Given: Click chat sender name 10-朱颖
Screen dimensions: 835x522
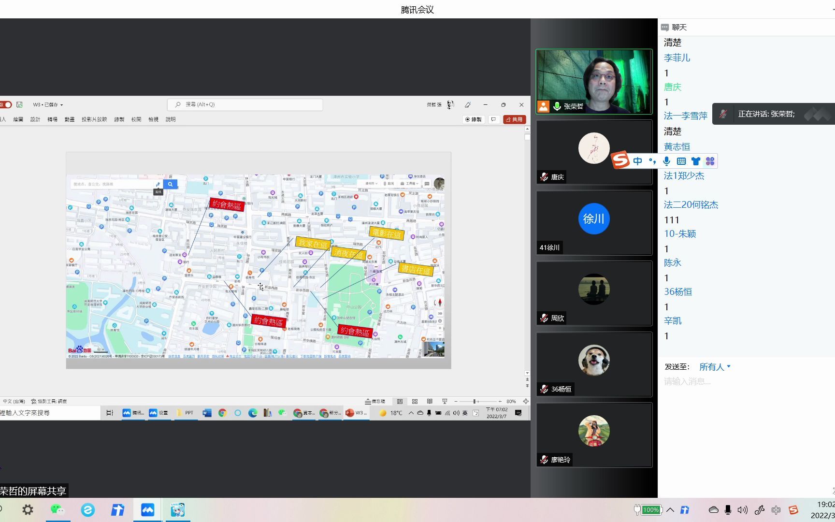Looking at the screenshot, I should [x=679, y=233].
